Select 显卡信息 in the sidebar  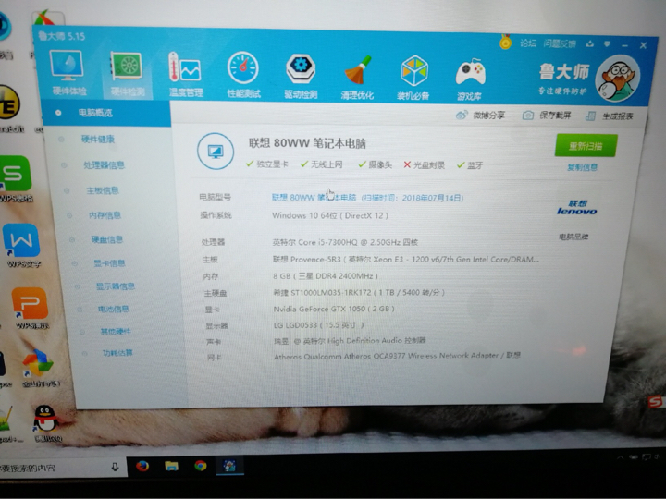coord(109,263)
